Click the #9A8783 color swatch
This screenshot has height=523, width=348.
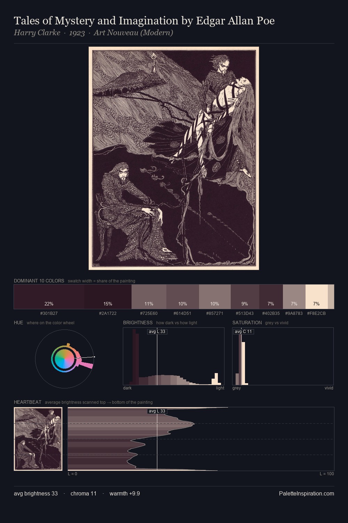pos(294,297)
